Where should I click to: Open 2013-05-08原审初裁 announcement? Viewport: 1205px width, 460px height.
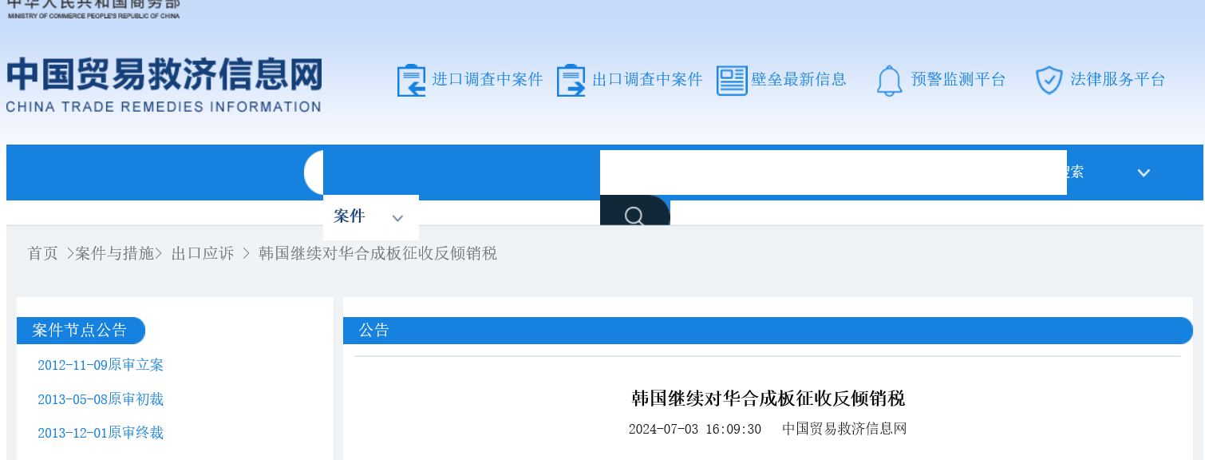(x=101, y=399)
